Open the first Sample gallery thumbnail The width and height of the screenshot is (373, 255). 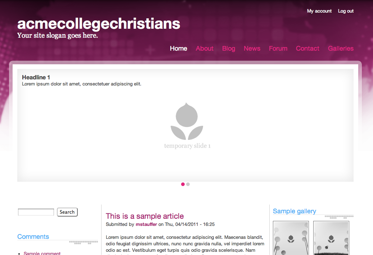291,238
